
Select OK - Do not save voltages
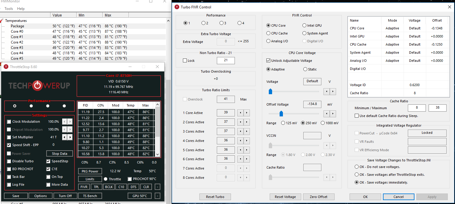coord(357,167)
